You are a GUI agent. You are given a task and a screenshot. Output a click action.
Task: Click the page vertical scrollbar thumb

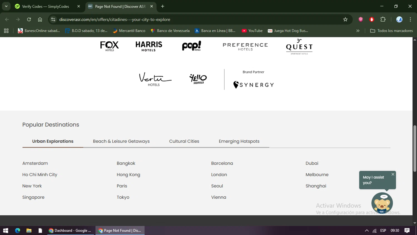click(x=414, y=149)
